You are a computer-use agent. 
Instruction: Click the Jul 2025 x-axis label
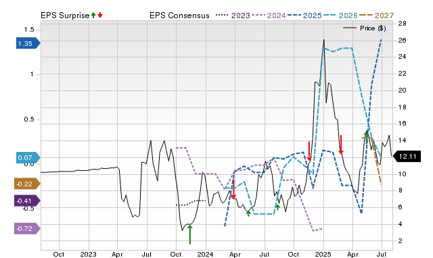382,254
